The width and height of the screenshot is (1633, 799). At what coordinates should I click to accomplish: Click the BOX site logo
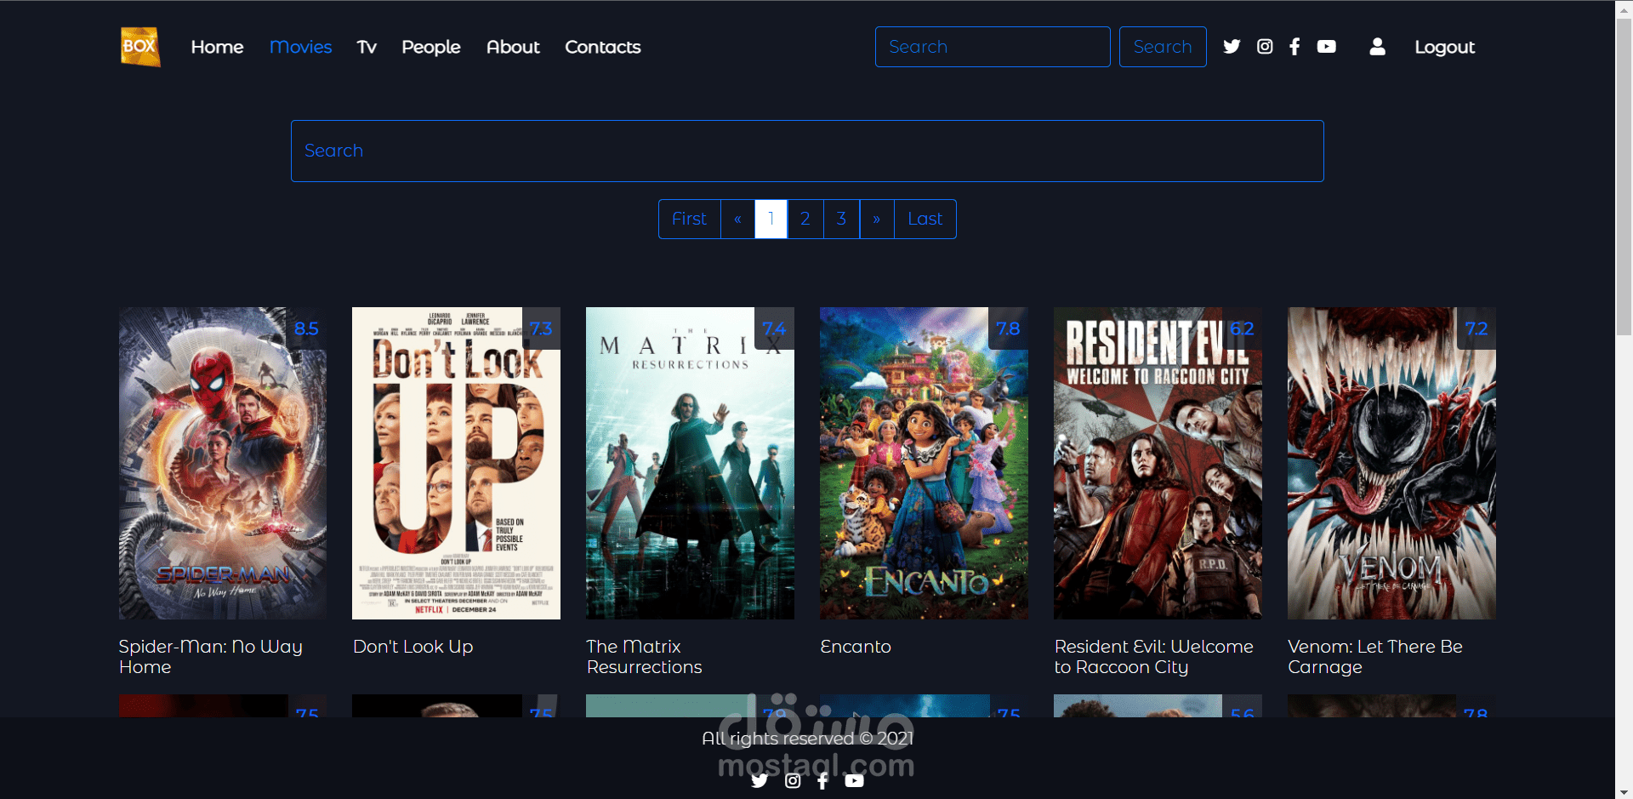click(x=140, y=46)
